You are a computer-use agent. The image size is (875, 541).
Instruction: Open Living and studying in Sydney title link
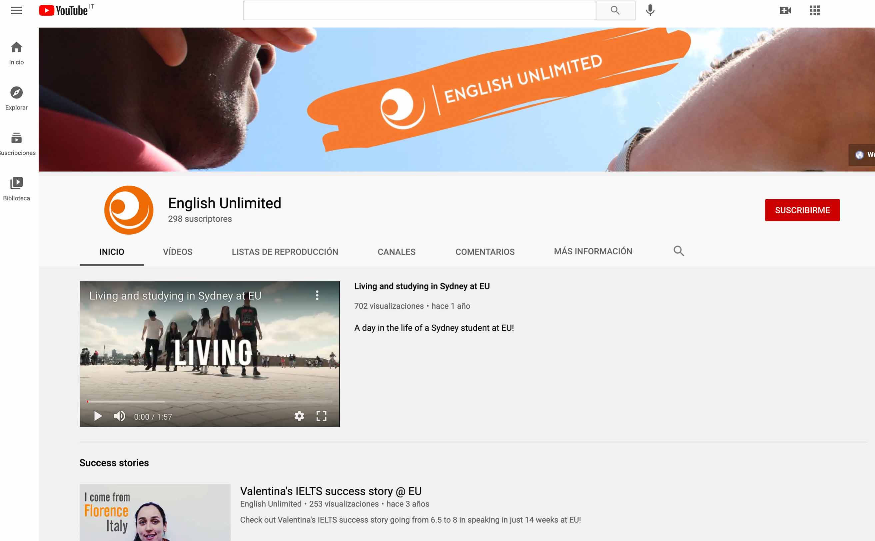point(422,286)
